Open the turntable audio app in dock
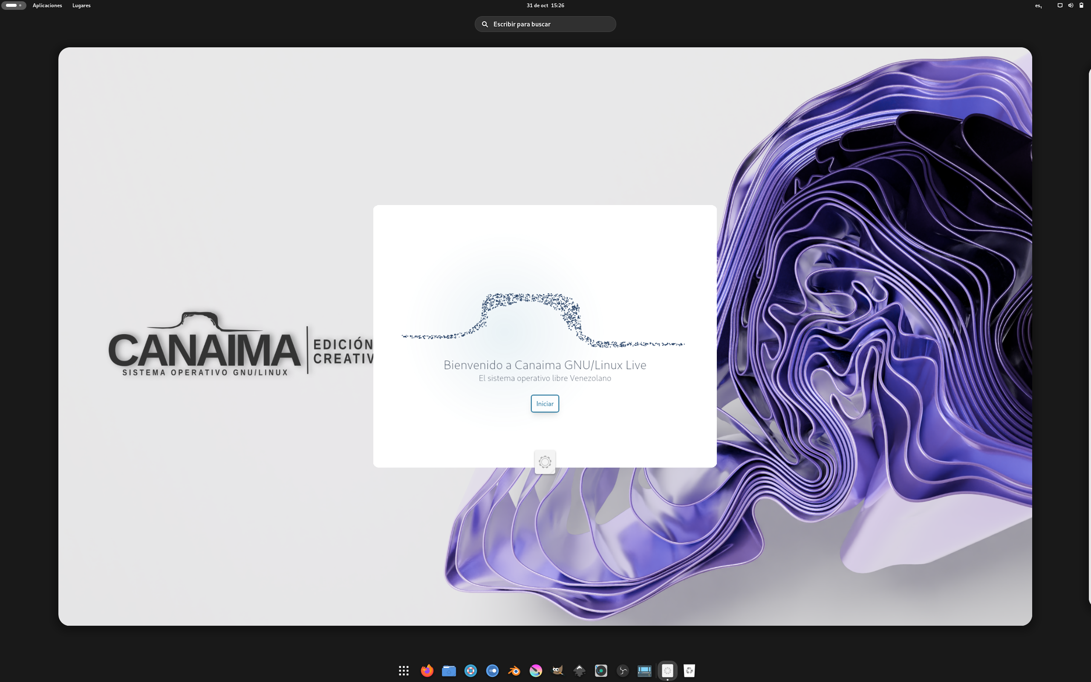 pos(601,670)
